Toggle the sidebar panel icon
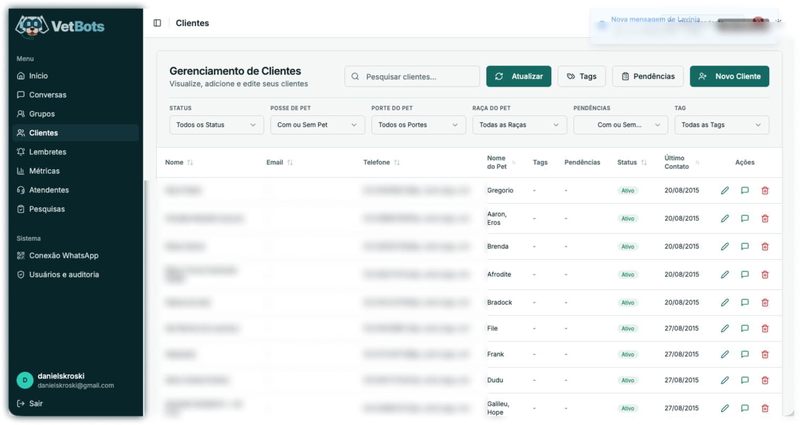 157,23
